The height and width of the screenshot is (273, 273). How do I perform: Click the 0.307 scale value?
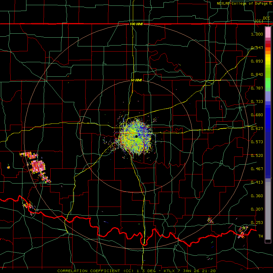[257, 209]
